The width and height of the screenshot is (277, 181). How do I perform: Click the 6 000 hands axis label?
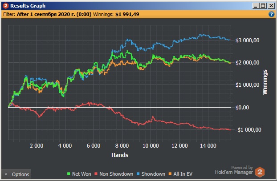click(94, 146)
